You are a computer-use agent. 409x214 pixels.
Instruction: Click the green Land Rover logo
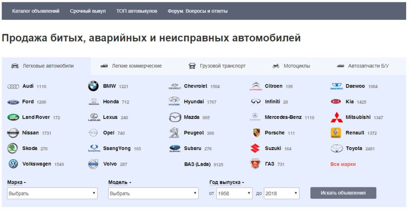[13, 117]
